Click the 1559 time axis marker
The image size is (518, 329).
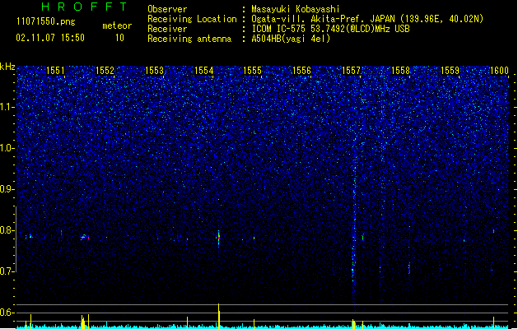tap(450, 70)
